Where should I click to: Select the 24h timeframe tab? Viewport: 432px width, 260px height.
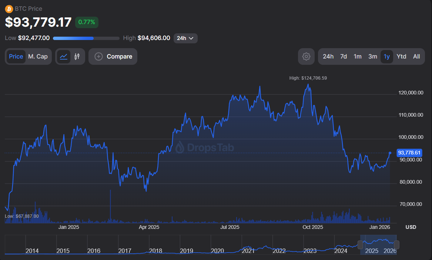pyautogui.click(x=328, y=57)
